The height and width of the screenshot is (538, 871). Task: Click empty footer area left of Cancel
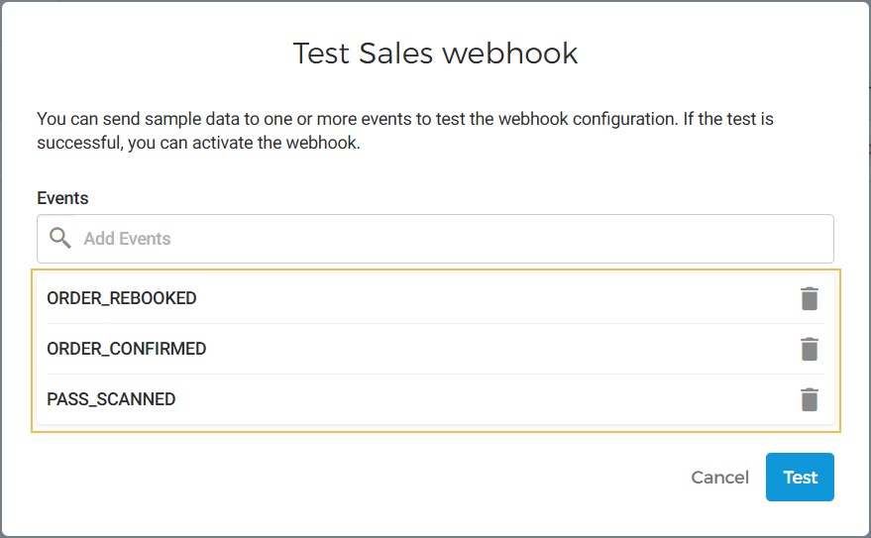click(347, 478)
